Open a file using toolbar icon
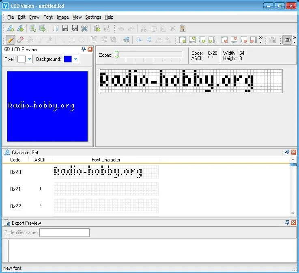Viewport: 299px width, 273px height. click(56, 28)
